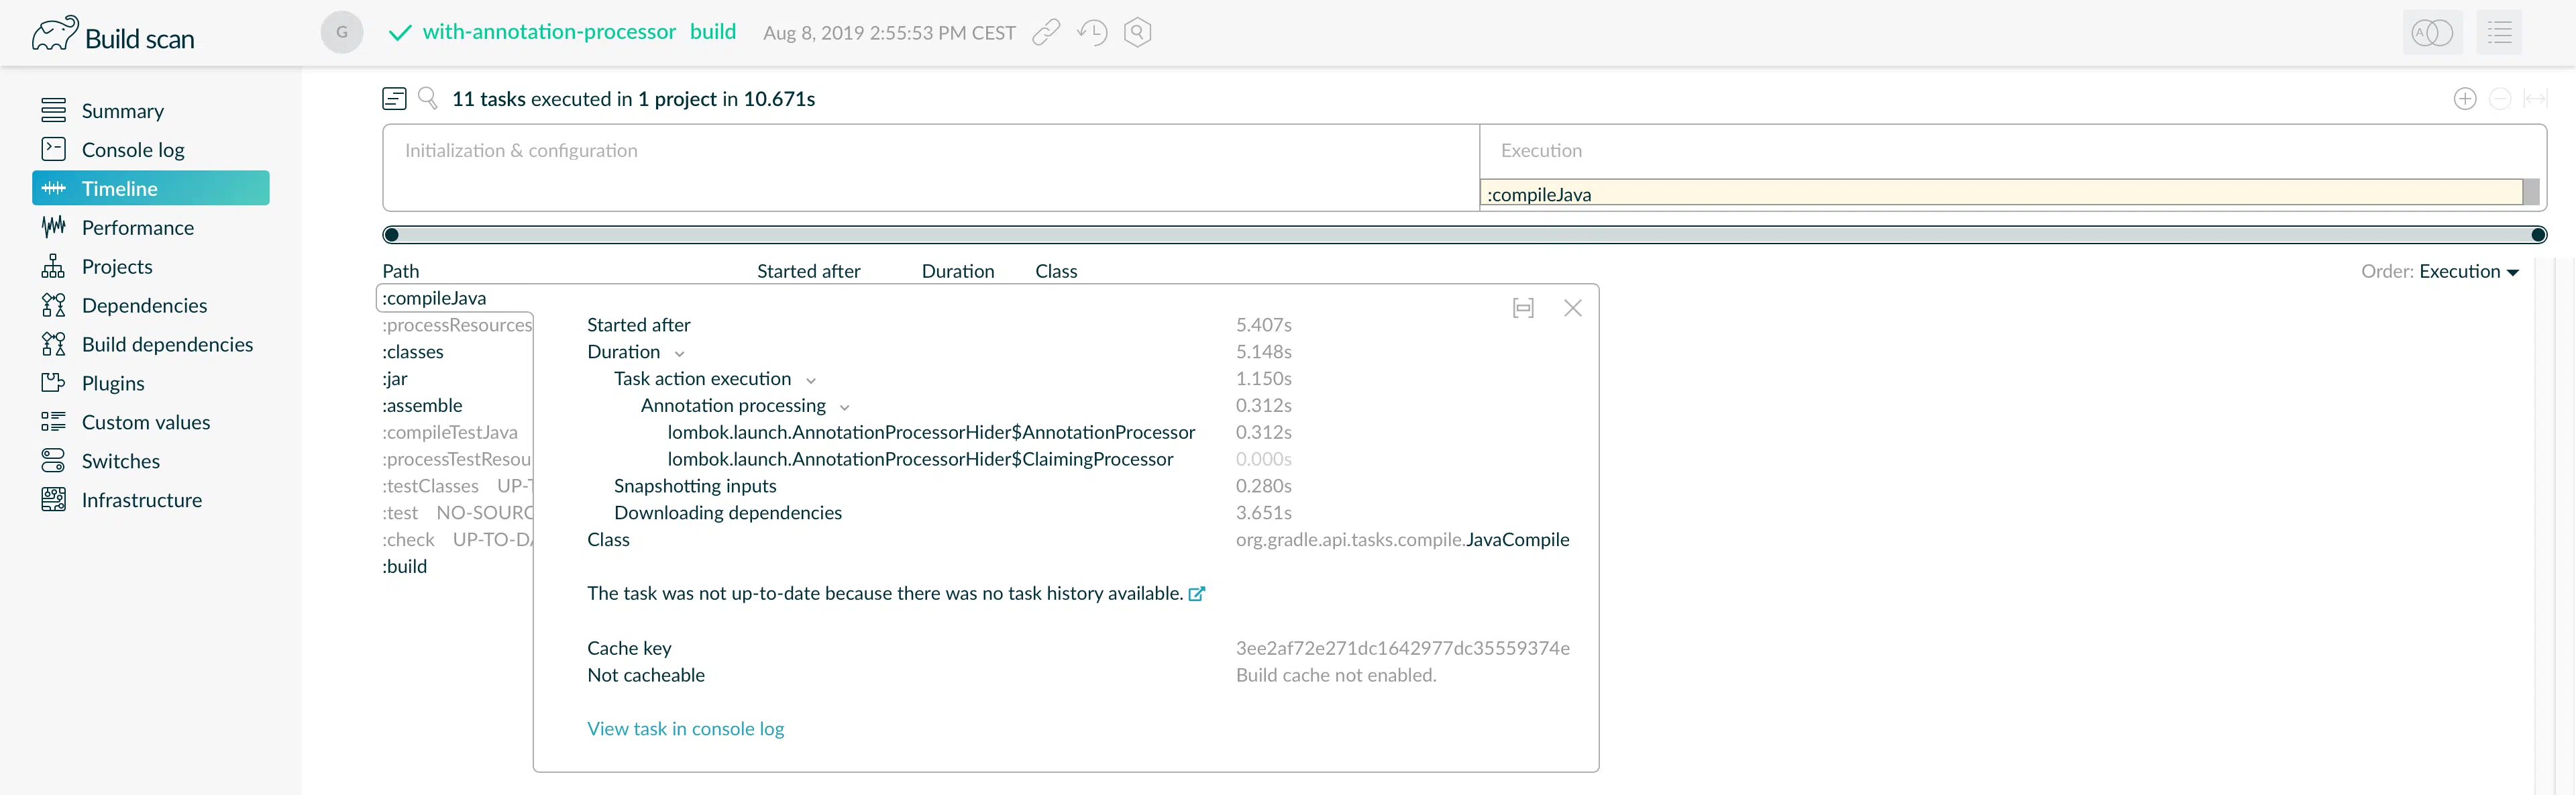2576x795 pixels.
Task: Open the up-to-date explanation external link icon
Action: pos(1197,593)
